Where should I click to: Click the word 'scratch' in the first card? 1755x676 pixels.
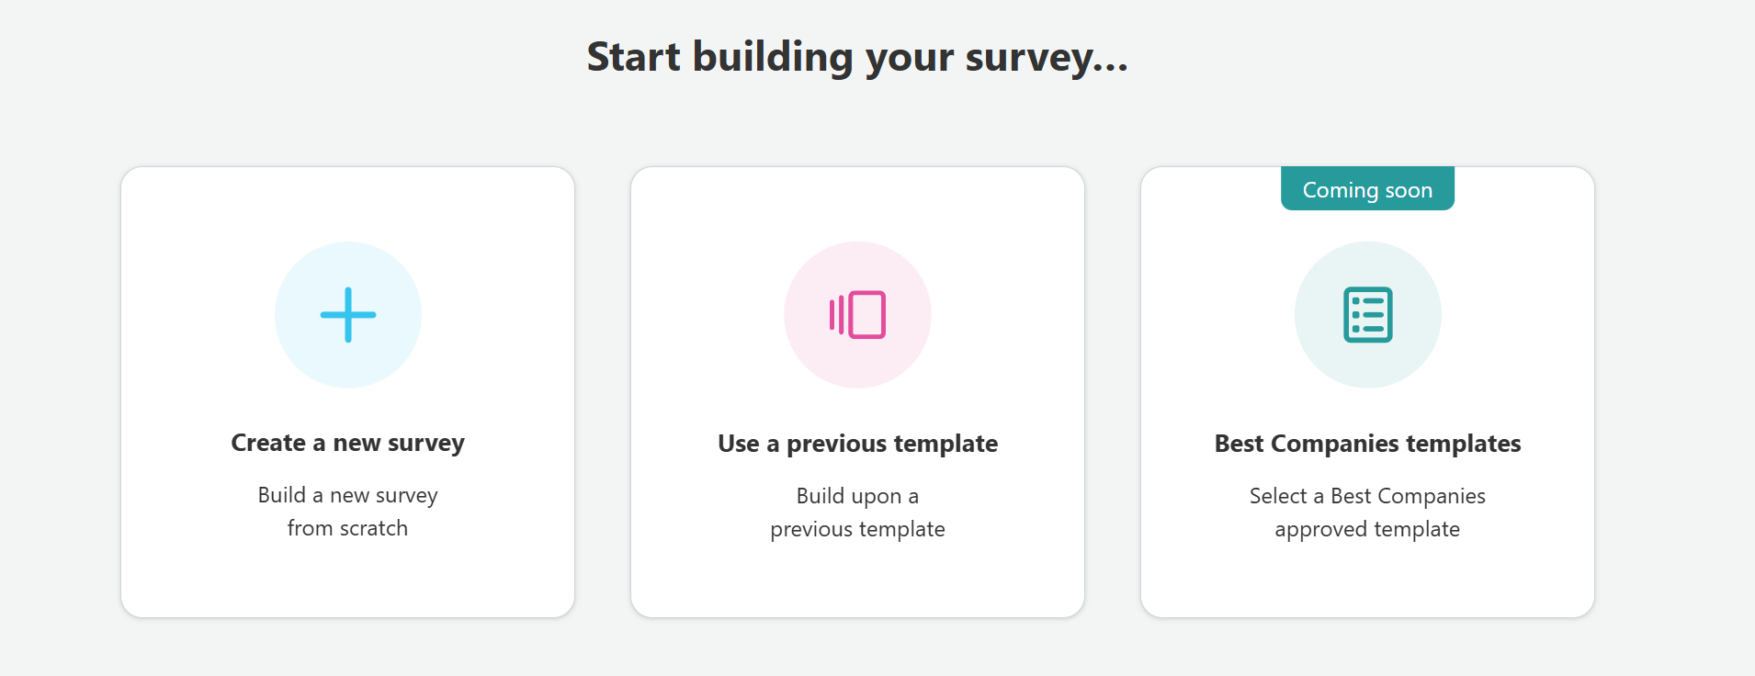pos(372,528)
